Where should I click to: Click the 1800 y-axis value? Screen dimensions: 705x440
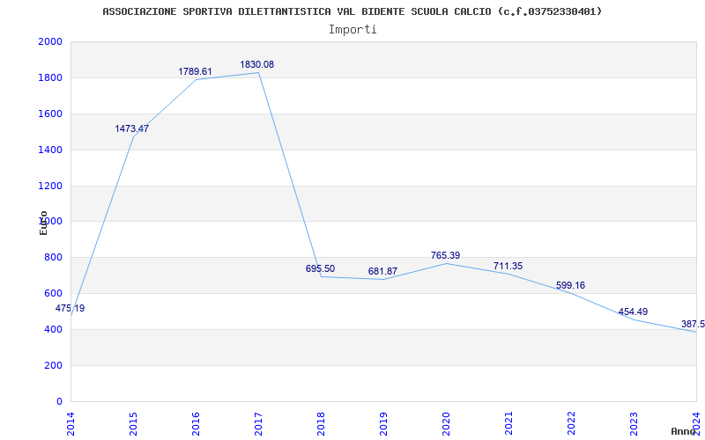(x=50, y=78)
